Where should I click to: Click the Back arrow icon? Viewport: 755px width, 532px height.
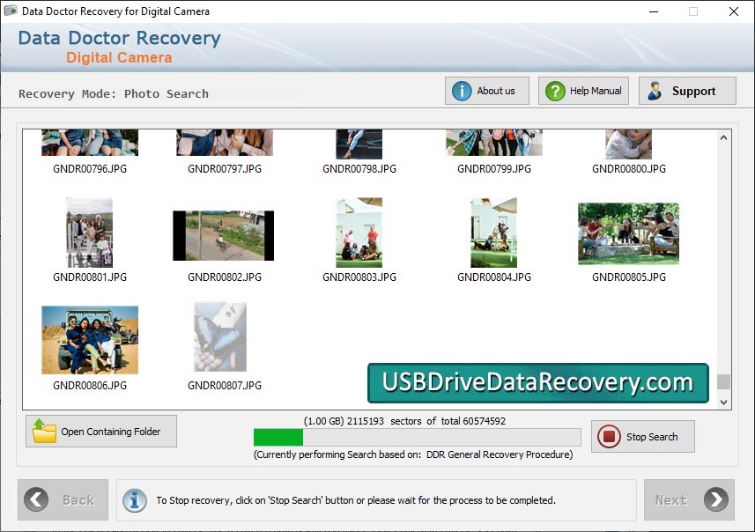click(x=36, y=499)
